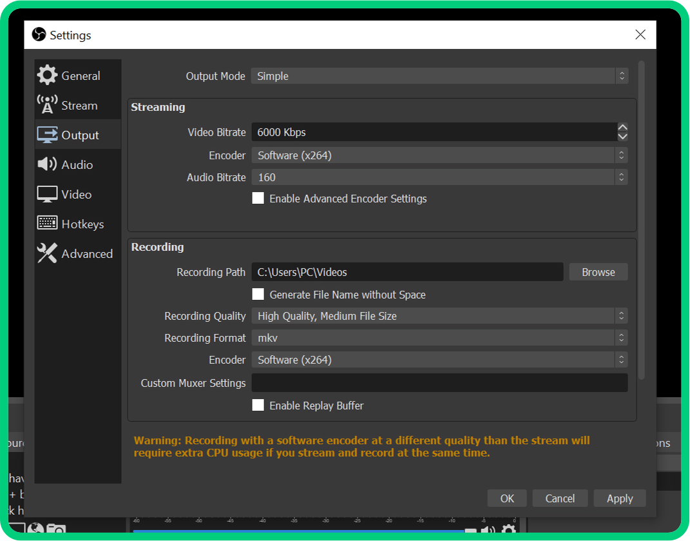Enable the Replay Buffer checkbox

point(258,406)
